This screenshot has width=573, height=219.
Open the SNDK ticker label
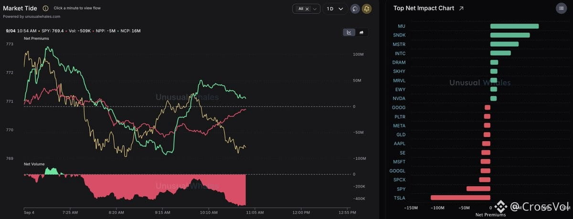[399, 35]
